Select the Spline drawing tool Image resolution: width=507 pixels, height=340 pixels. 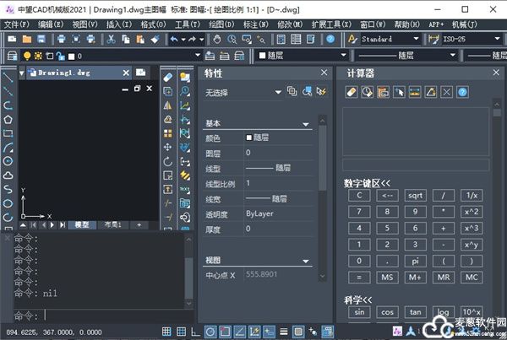8,189
